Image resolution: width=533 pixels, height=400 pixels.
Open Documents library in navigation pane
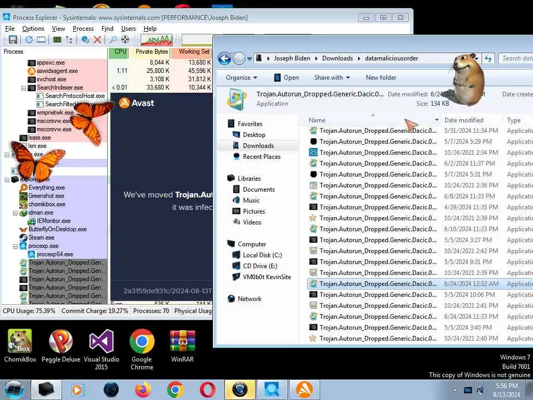pos(258,190)
